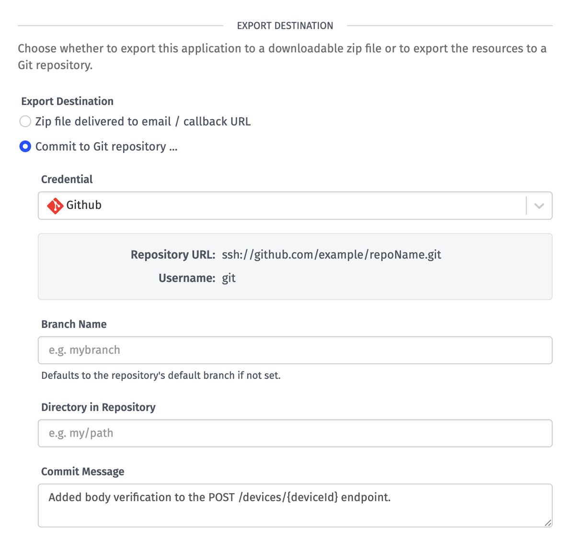This screenshot has height=551, width=575.
Task: Click the "Choose whether to export" description paragraph
Action: pos(282,56)
